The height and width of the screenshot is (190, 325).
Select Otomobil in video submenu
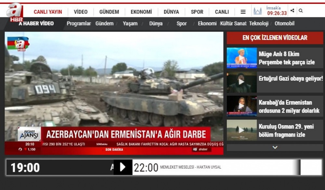pyautogui.click(x=284, y=23)
